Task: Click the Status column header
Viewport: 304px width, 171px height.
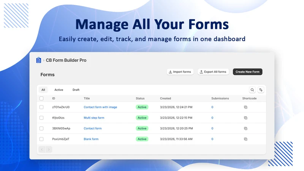Action: tap(140, 98)
